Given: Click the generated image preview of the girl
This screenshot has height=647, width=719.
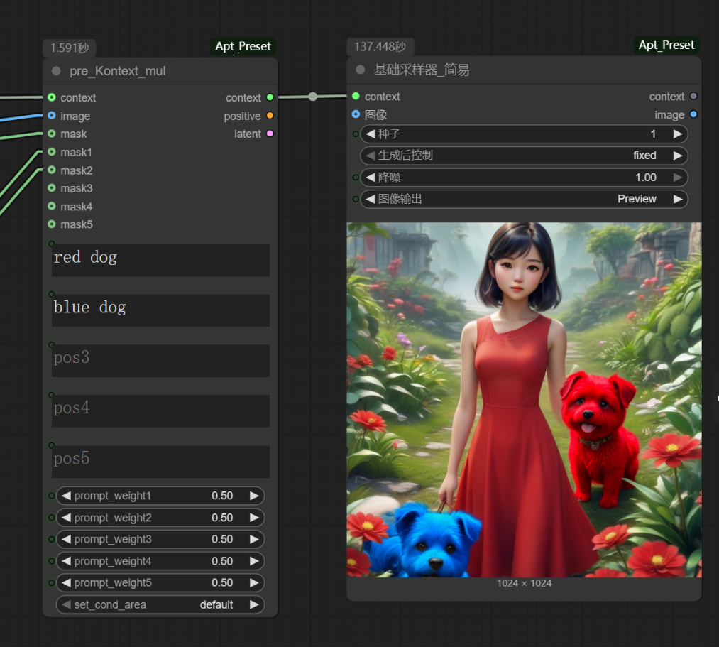Looking at the screenshot, I should [522, 398].
